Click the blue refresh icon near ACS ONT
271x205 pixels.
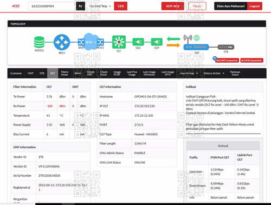[x=215, y=58]
